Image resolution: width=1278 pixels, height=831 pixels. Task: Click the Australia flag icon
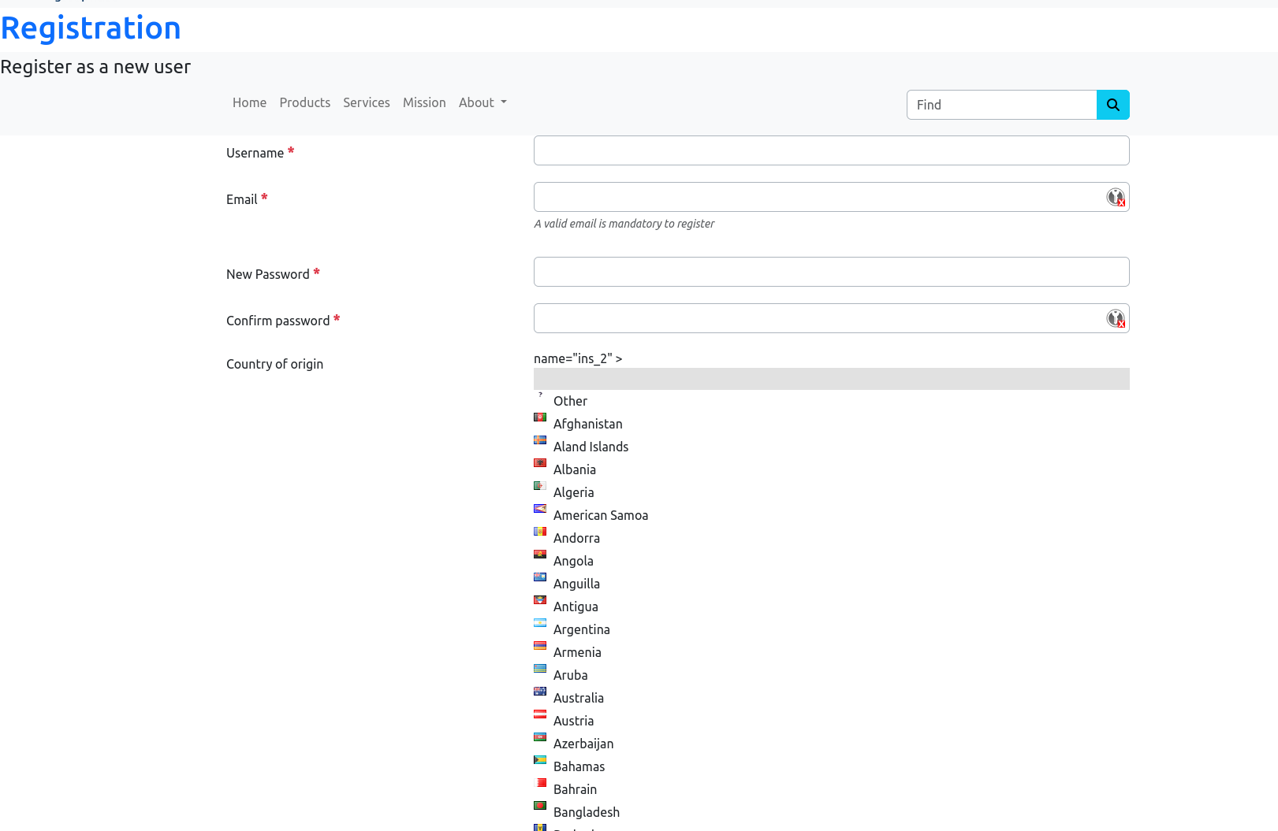pos(540,692)
